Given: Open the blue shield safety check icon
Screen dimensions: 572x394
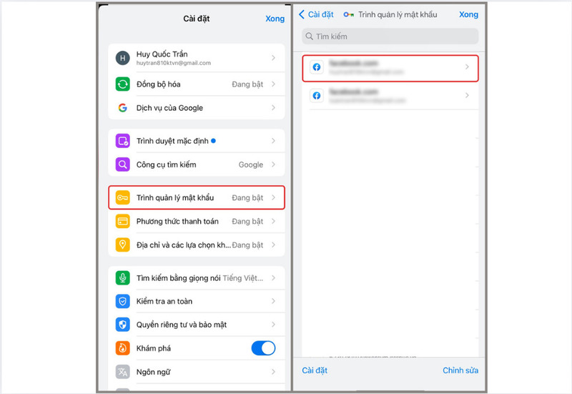Looking at the screenshot, I should [x=122, y=301].
